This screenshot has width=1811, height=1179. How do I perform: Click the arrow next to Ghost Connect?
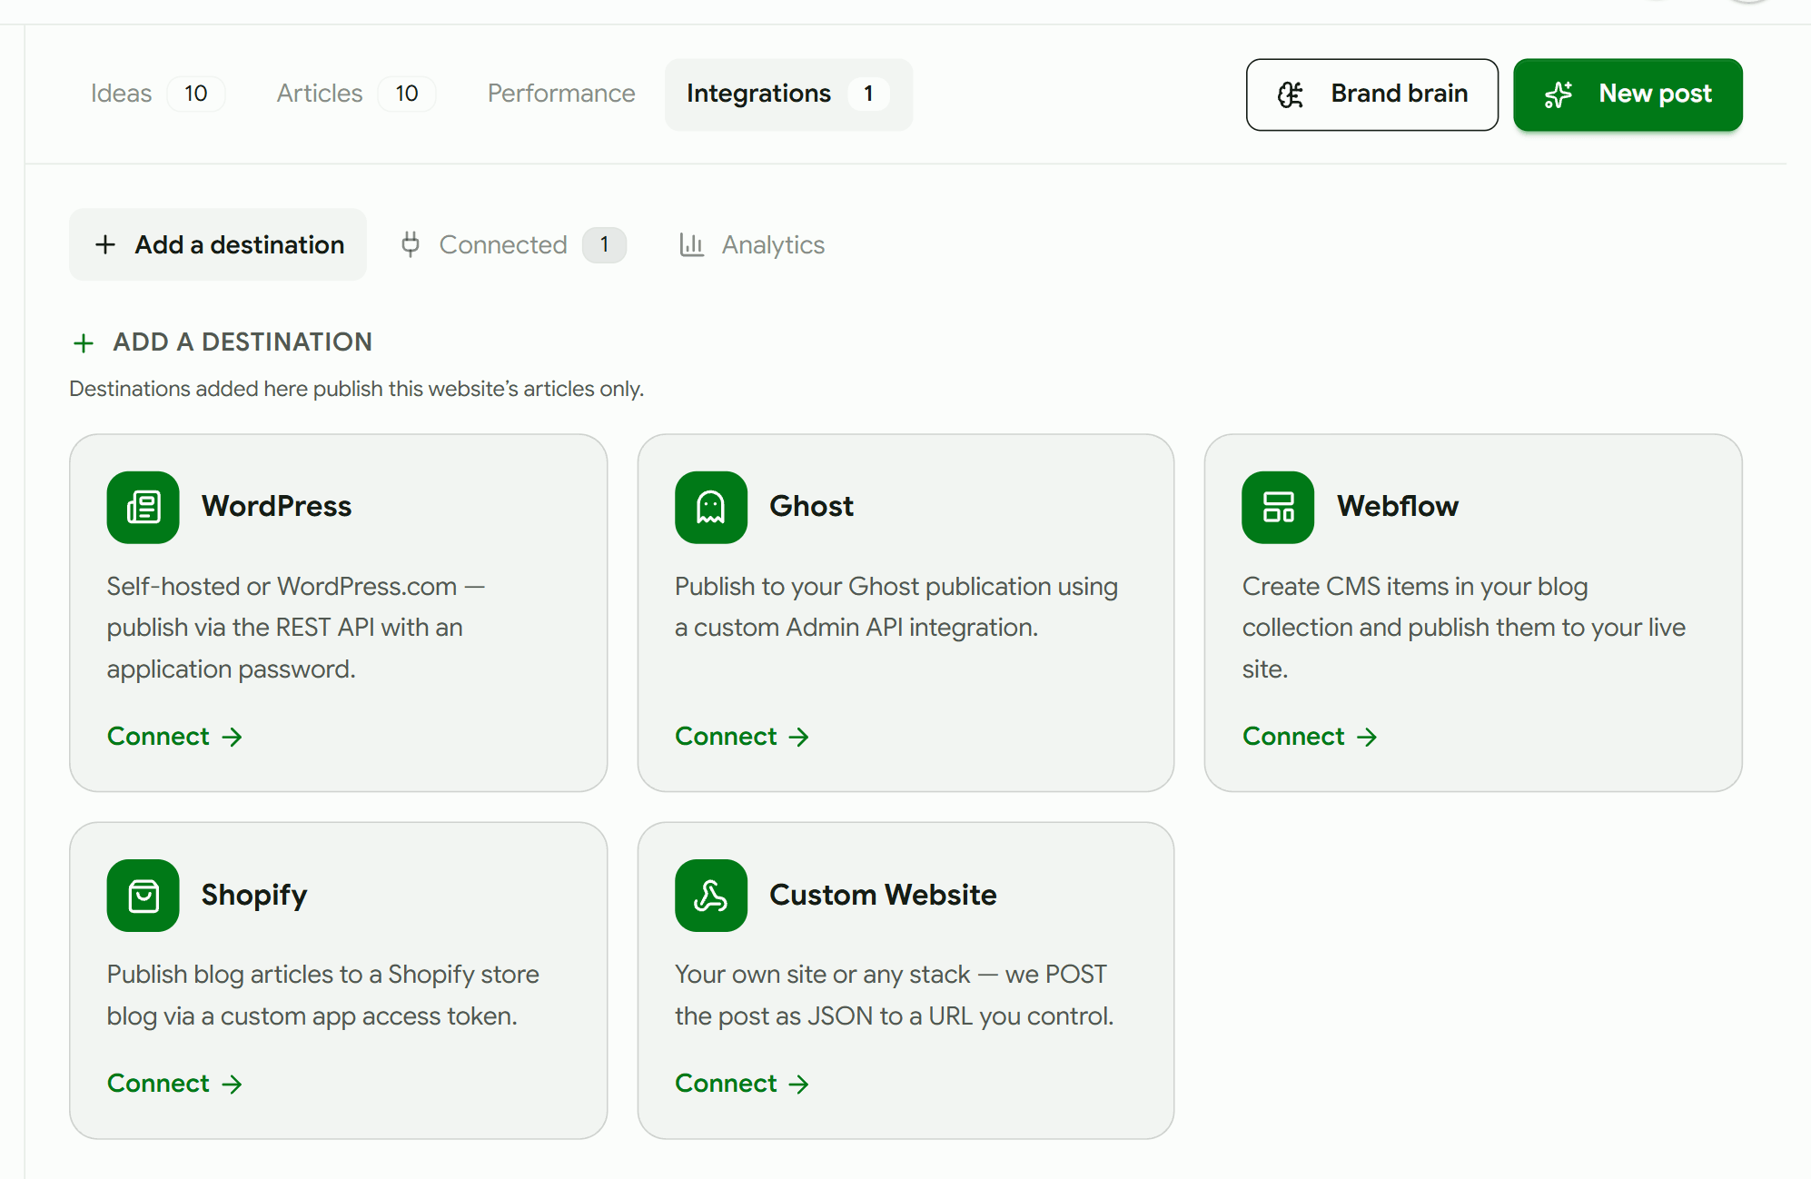click(x=799, y=737)
